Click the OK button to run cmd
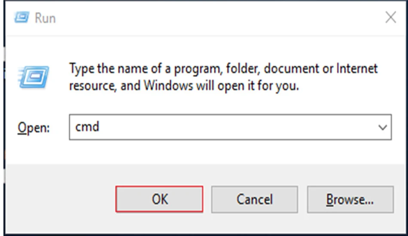Screen dimensions: 408x236 click(x=159, y=199)
